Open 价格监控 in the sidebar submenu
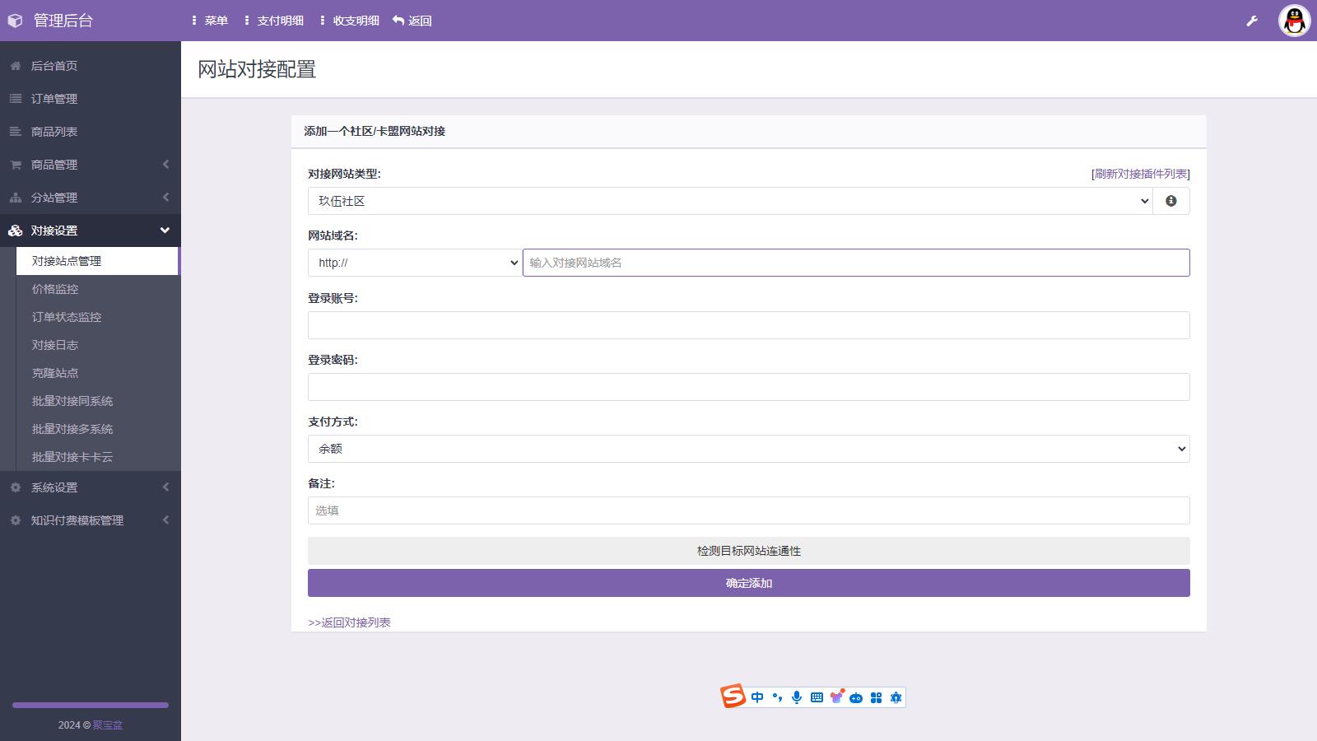 pos(55,289)
